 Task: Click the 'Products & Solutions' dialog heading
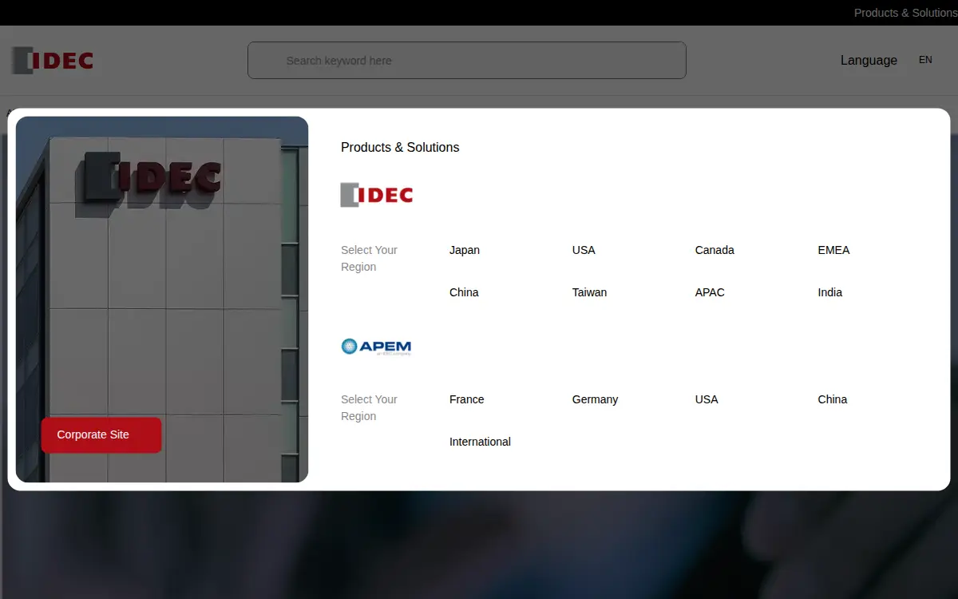(x=400, y=147)
